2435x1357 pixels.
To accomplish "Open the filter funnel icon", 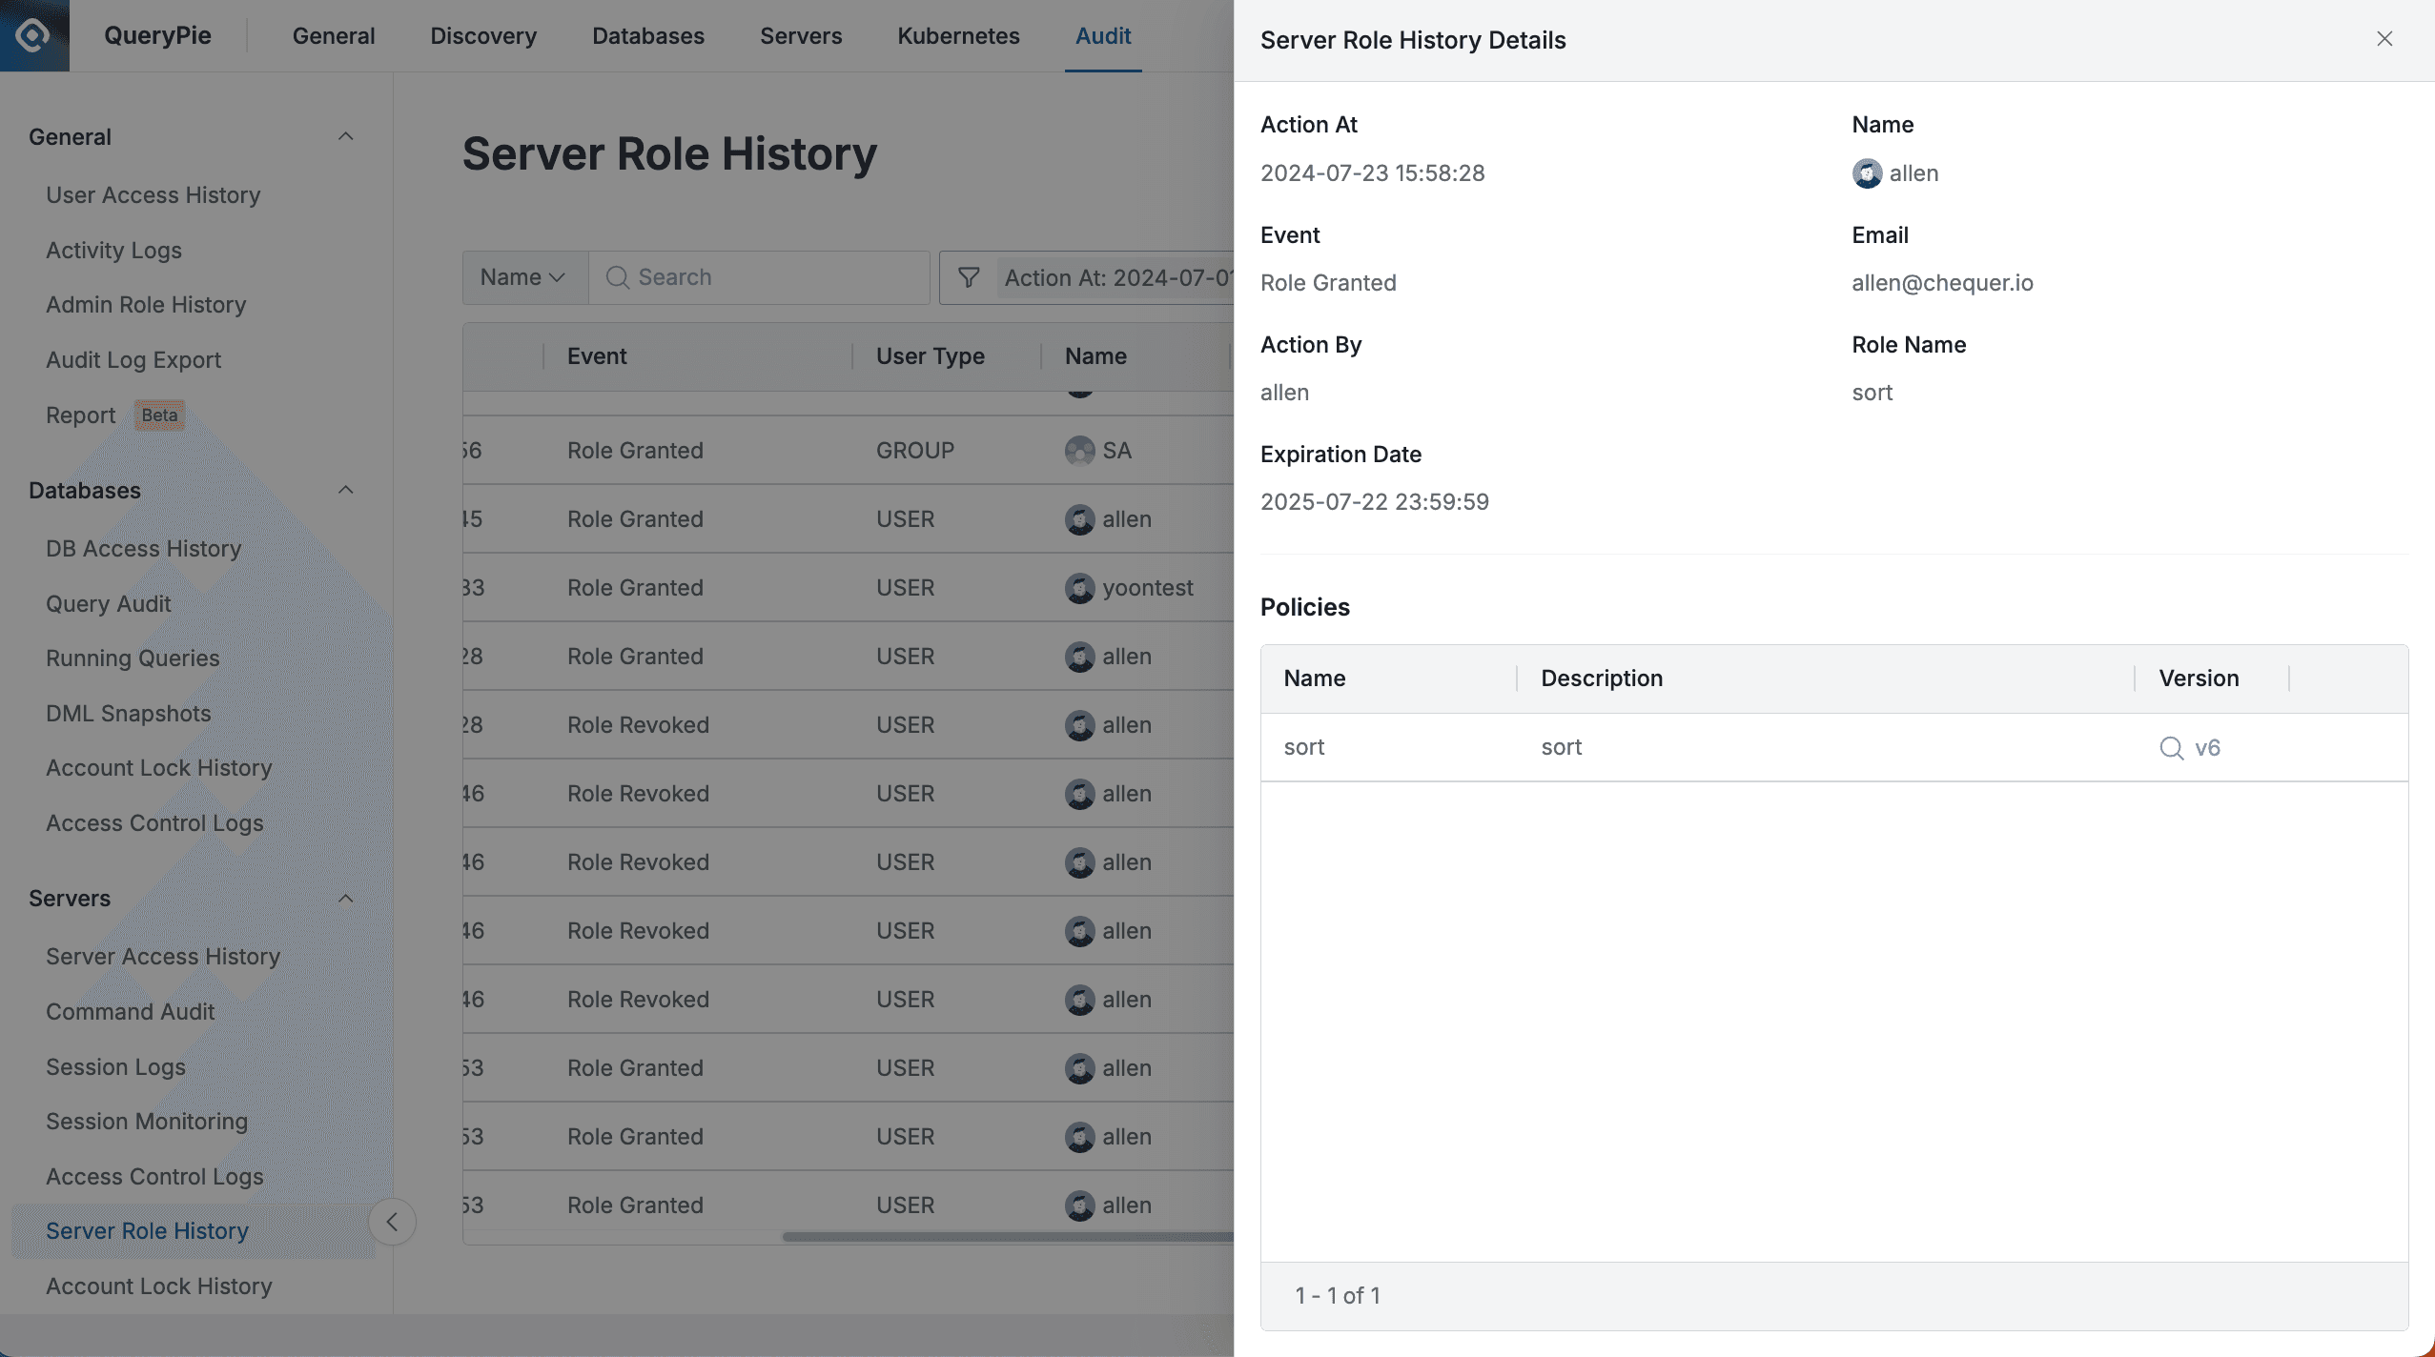I will (x=968, y=277).
